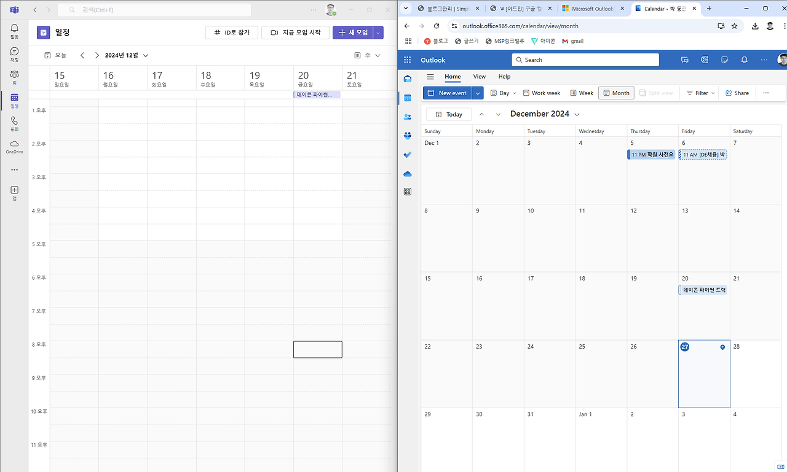Open Calls (통화) in the Teams sidebar
This screenshot has width=787, height=472.
click(x=14, y=124)
